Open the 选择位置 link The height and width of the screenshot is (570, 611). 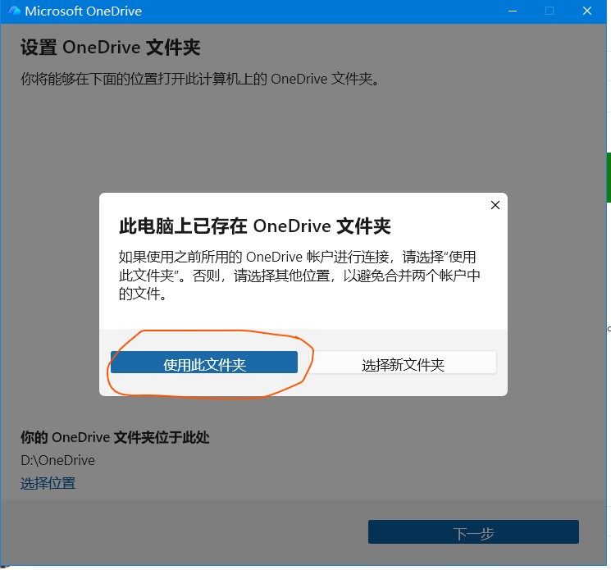click(48, 483)
